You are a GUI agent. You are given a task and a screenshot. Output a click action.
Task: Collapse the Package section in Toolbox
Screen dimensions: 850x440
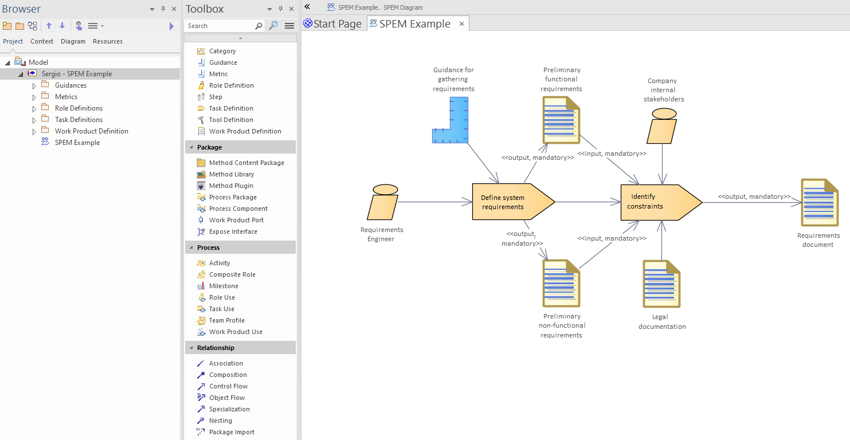[191, 147]
